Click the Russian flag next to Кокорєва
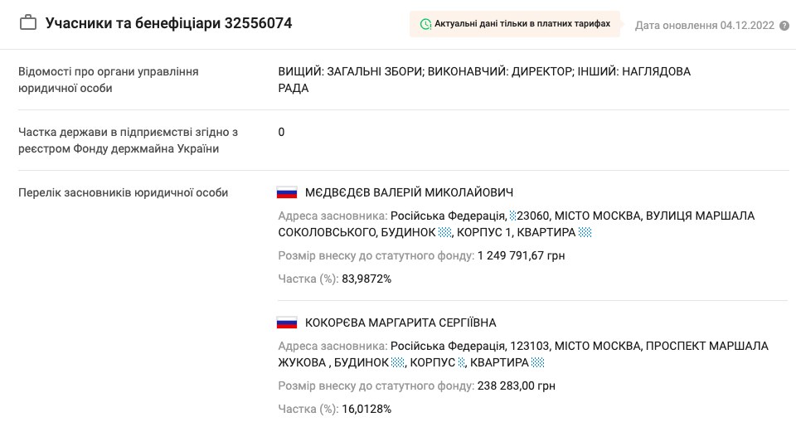Screen dimensions: 796x427 point(287,323)
